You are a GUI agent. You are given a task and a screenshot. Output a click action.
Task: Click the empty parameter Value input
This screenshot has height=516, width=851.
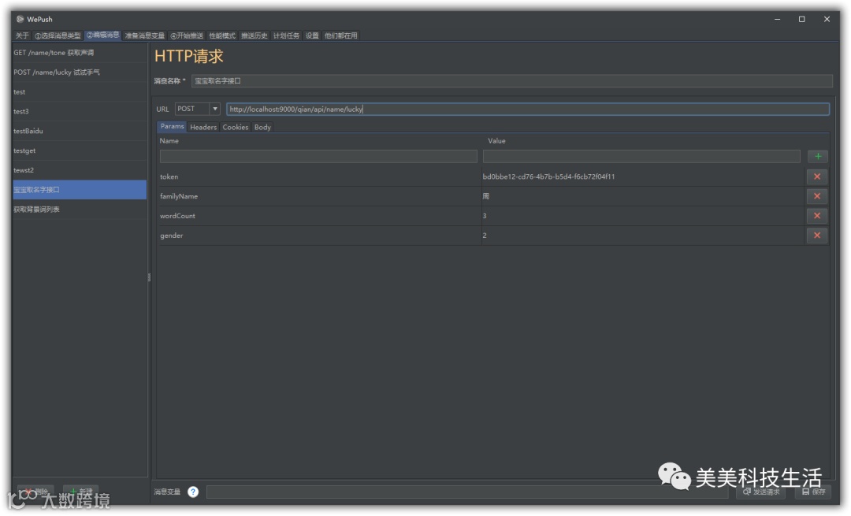641,156
